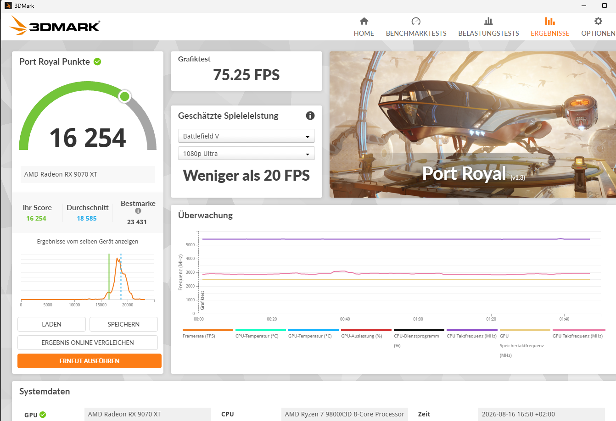Toggle the CPU-Temperatur (°C) legend entry

[261, 334]
